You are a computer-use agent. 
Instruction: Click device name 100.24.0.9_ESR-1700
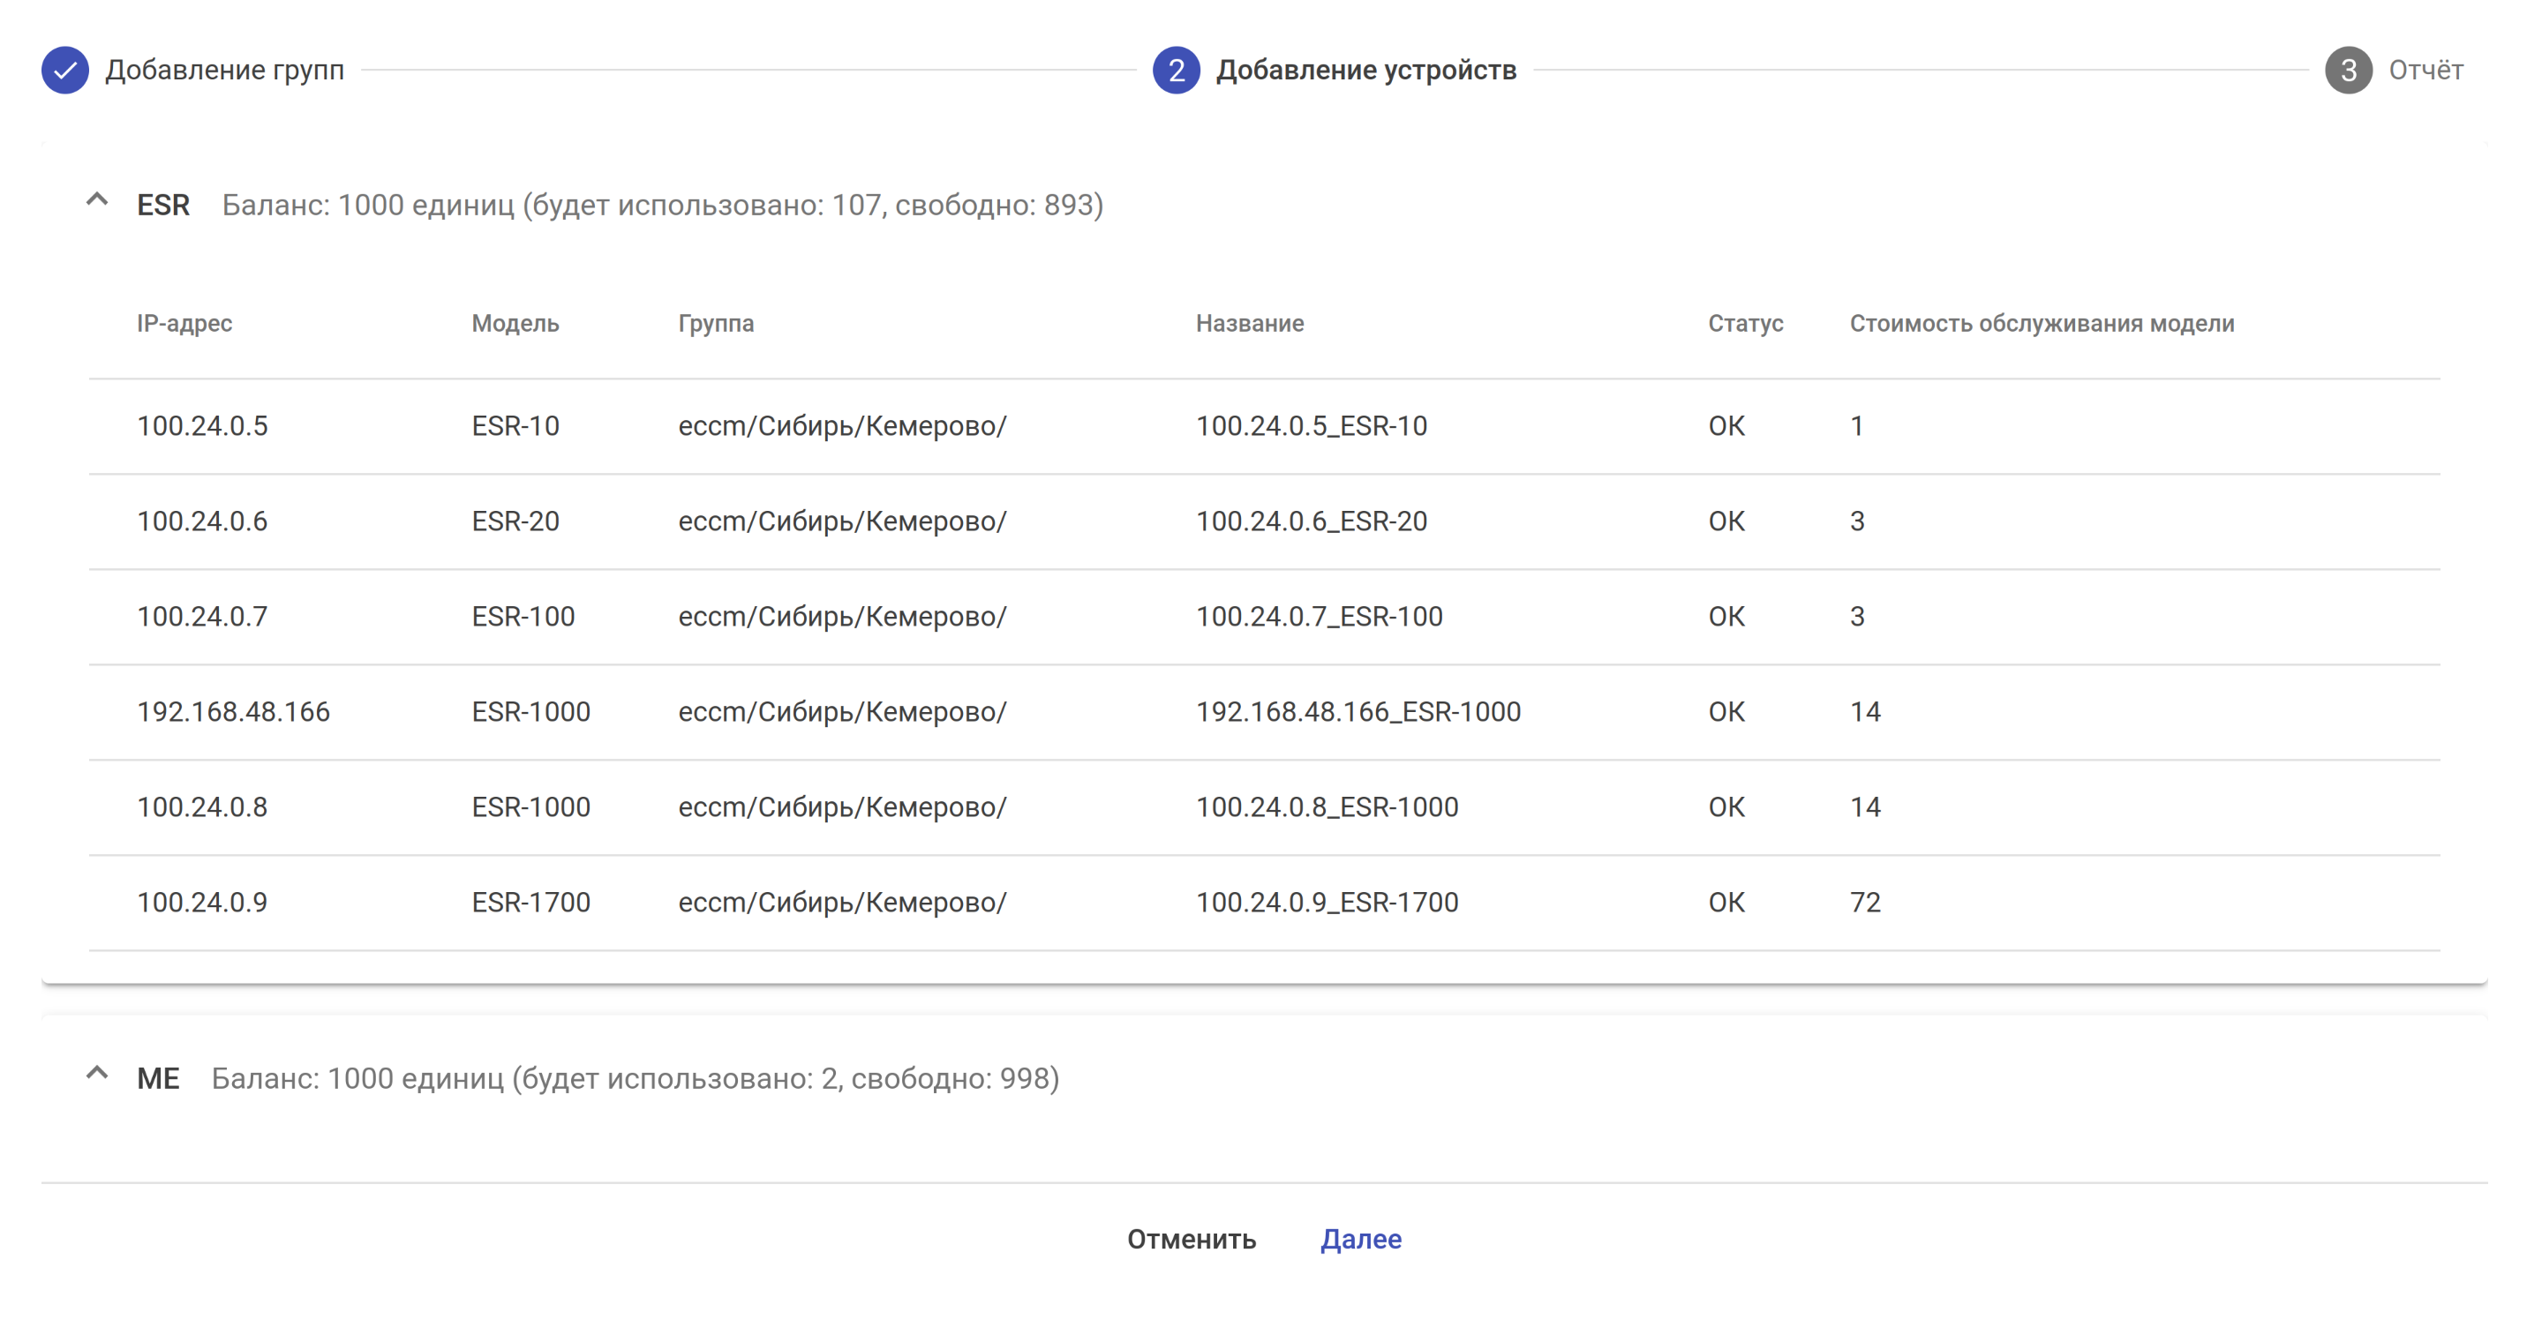pos(1327,902)
